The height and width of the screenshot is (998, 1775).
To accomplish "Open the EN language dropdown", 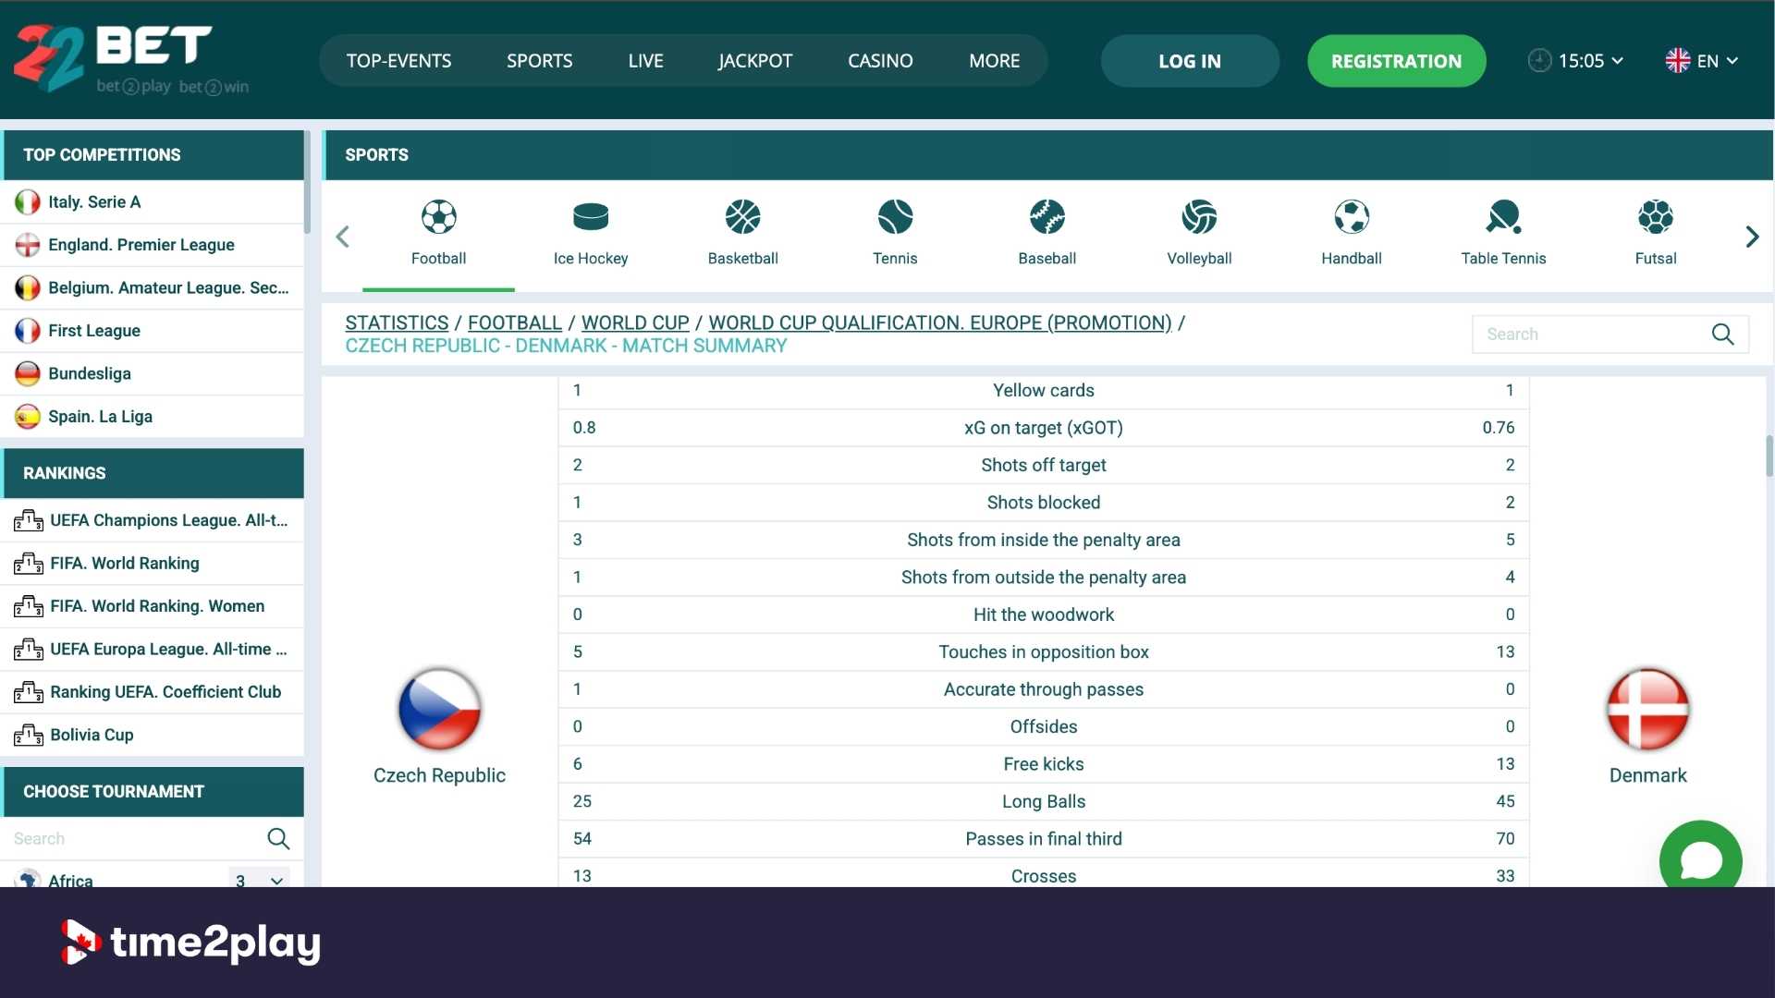I will pyautogui.click(x=1701, y=61).
